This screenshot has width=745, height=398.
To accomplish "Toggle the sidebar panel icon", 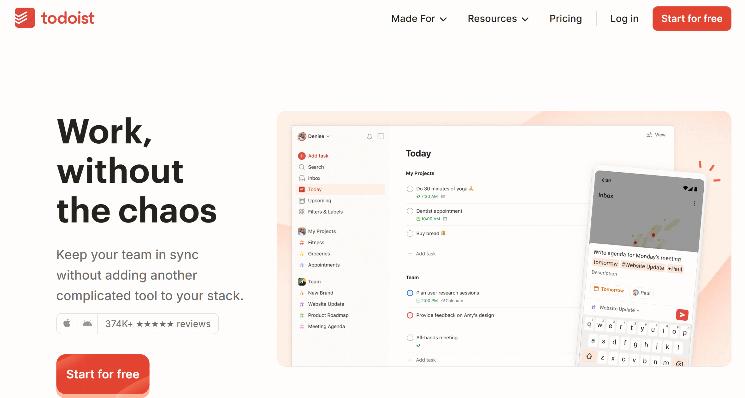I will [x=381, y=136].
